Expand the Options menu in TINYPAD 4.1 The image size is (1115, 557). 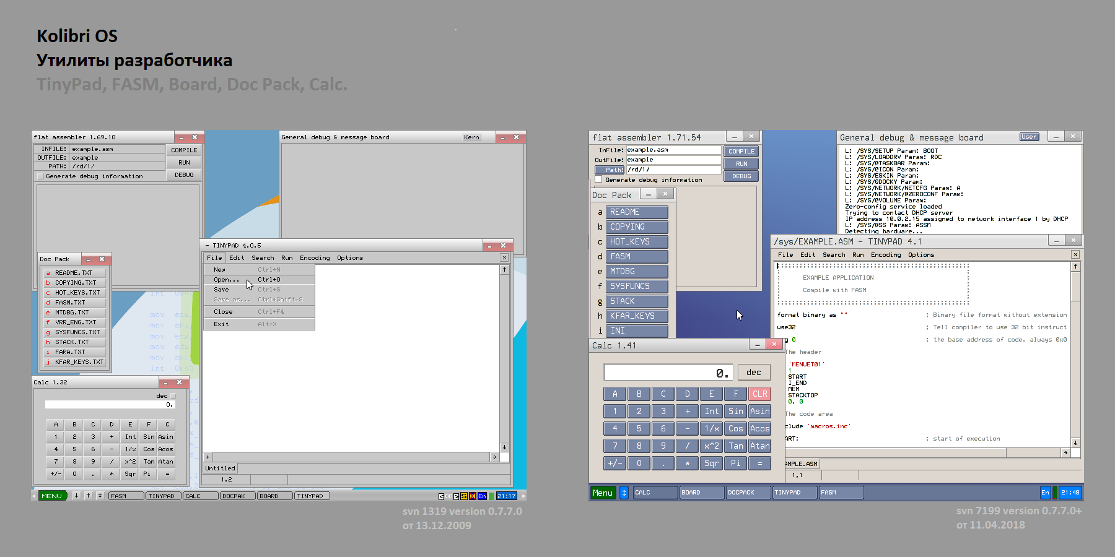[920, 255]
